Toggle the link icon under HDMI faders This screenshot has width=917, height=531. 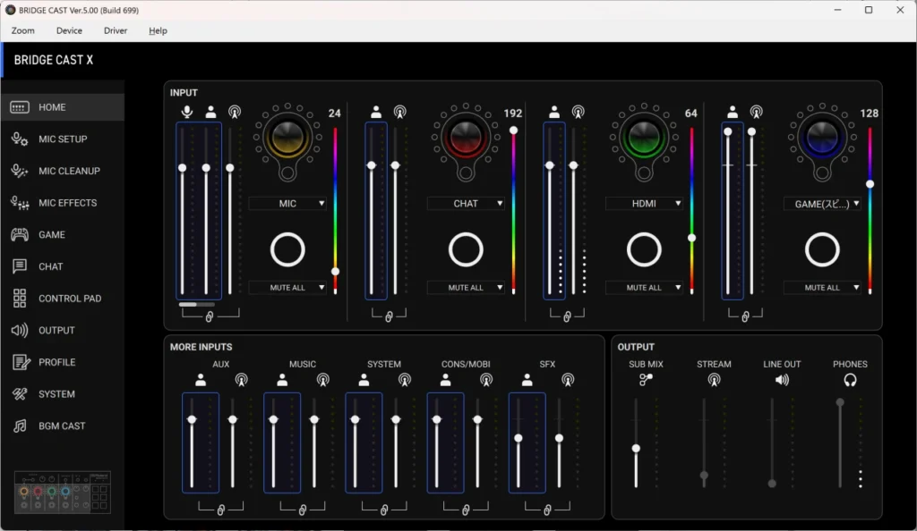click(567, 316)
